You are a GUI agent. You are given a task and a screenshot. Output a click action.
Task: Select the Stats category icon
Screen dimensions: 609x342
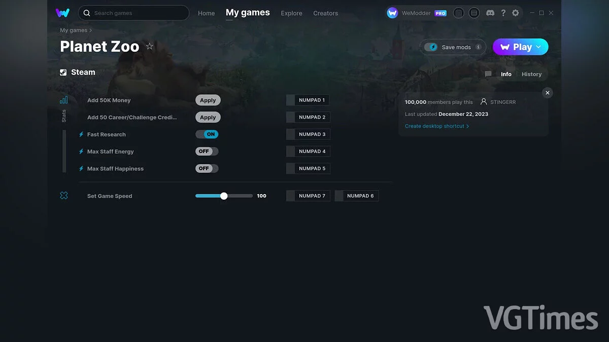click(64, 100)
